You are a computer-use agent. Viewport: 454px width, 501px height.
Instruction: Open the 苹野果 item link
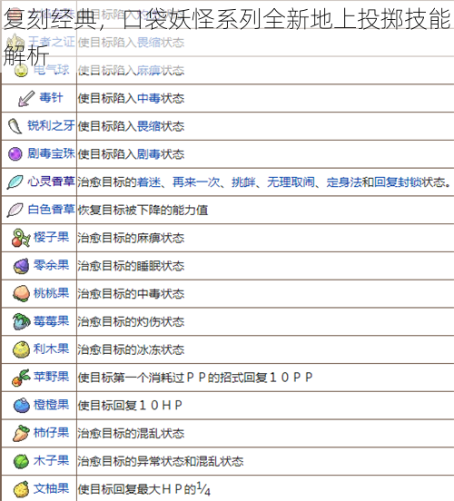point(52,377)
